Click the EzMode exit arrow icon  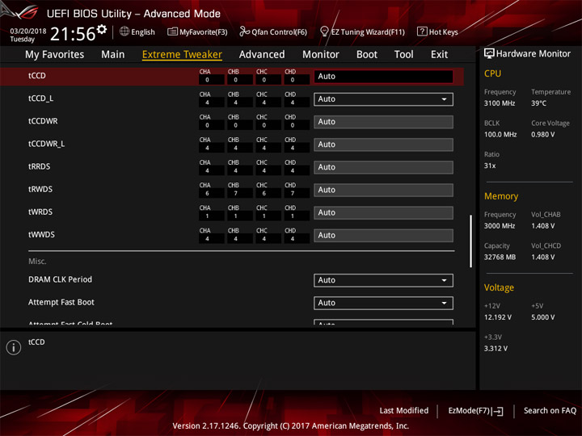point(498,411)
